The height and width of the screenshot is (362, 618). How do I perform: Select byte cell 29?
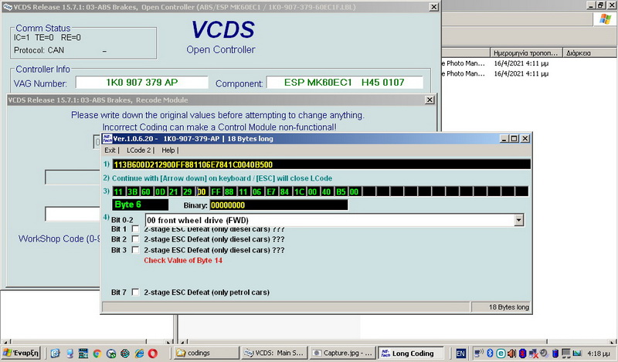[x=188, y=192]
